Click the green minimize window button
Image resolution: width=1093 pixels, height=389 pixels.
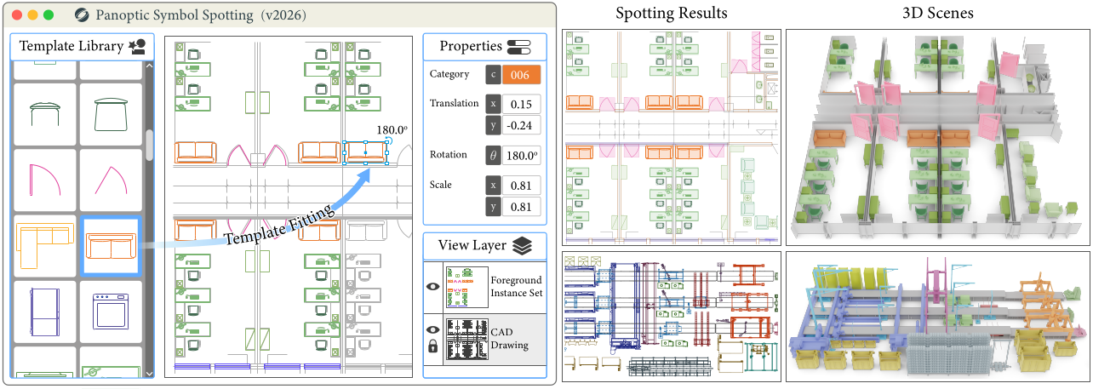[x=49, y=15]
